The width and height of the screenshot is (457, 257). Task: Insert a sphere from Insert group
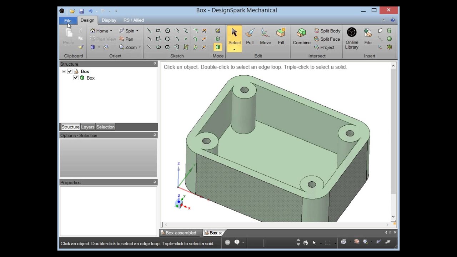(390, 39)
